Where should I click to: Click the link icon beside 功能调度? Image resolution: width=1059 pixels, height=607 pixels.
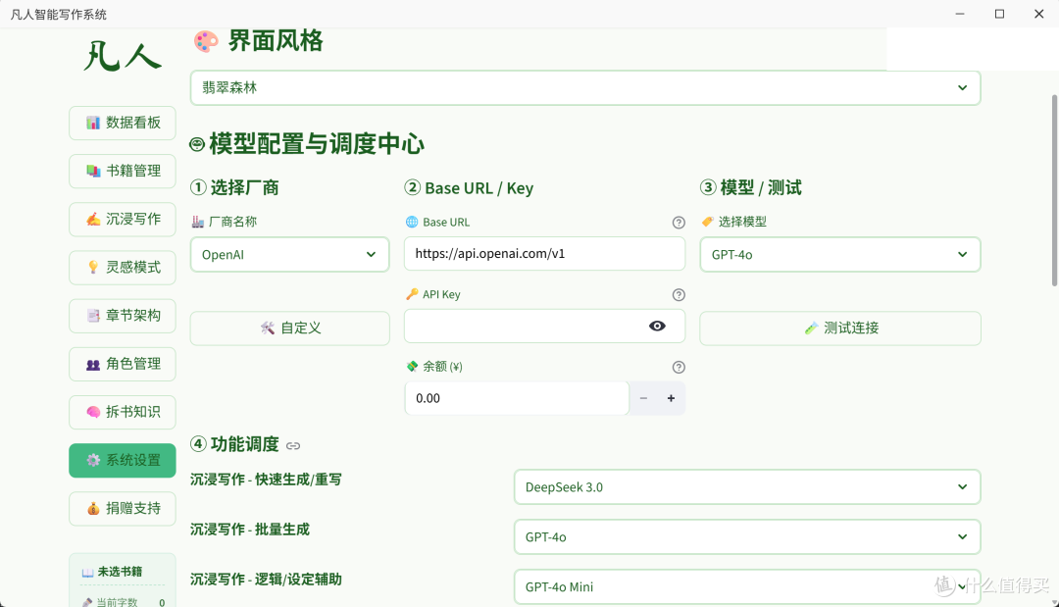tap(293, 445)
